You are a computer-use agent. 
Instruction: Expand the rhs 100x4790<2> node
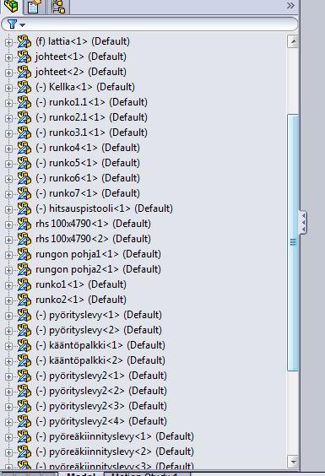(8, 240)
